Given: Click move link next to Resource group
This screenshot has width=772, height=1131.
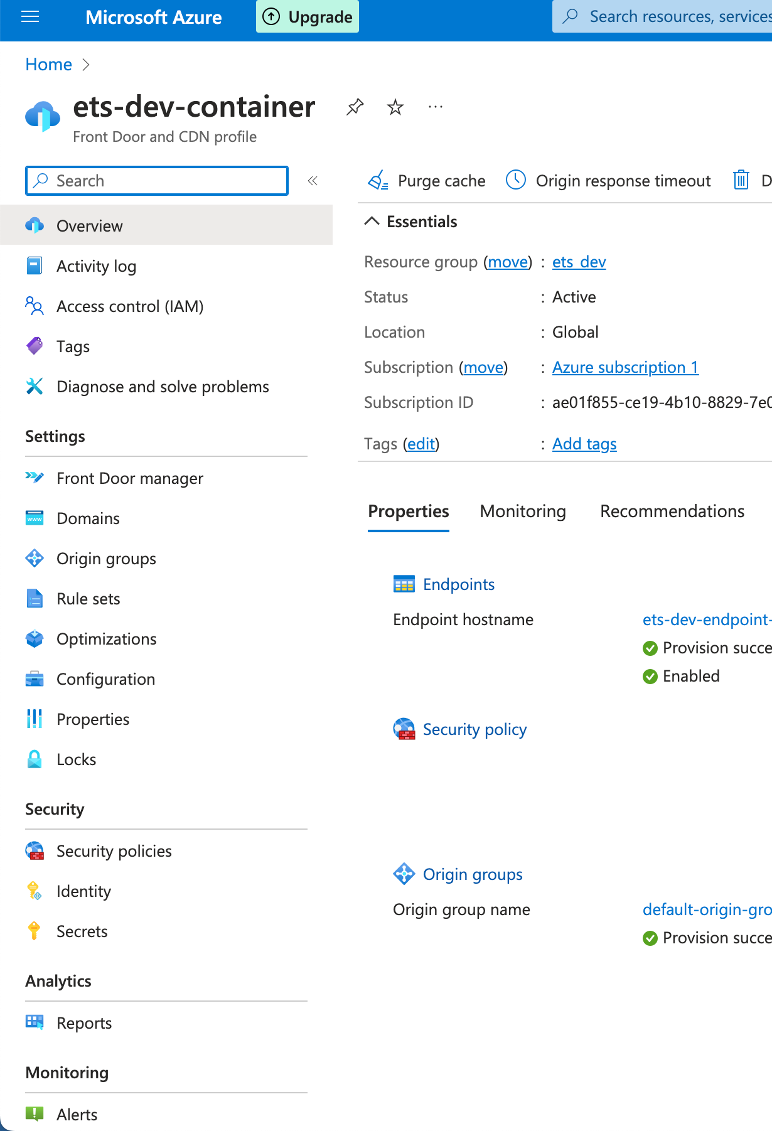Looking at the screenshot, I should (x=508, y=262).
